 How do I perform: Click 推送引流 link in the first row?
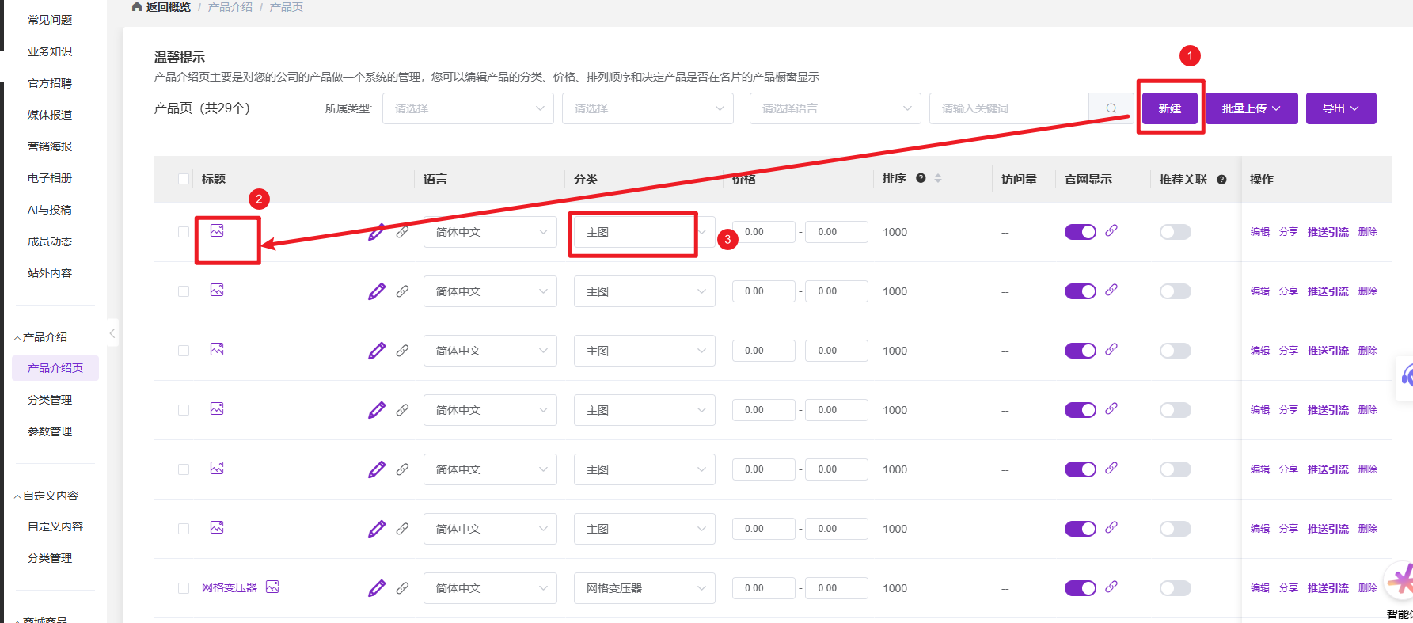[x=1328, y=232]
